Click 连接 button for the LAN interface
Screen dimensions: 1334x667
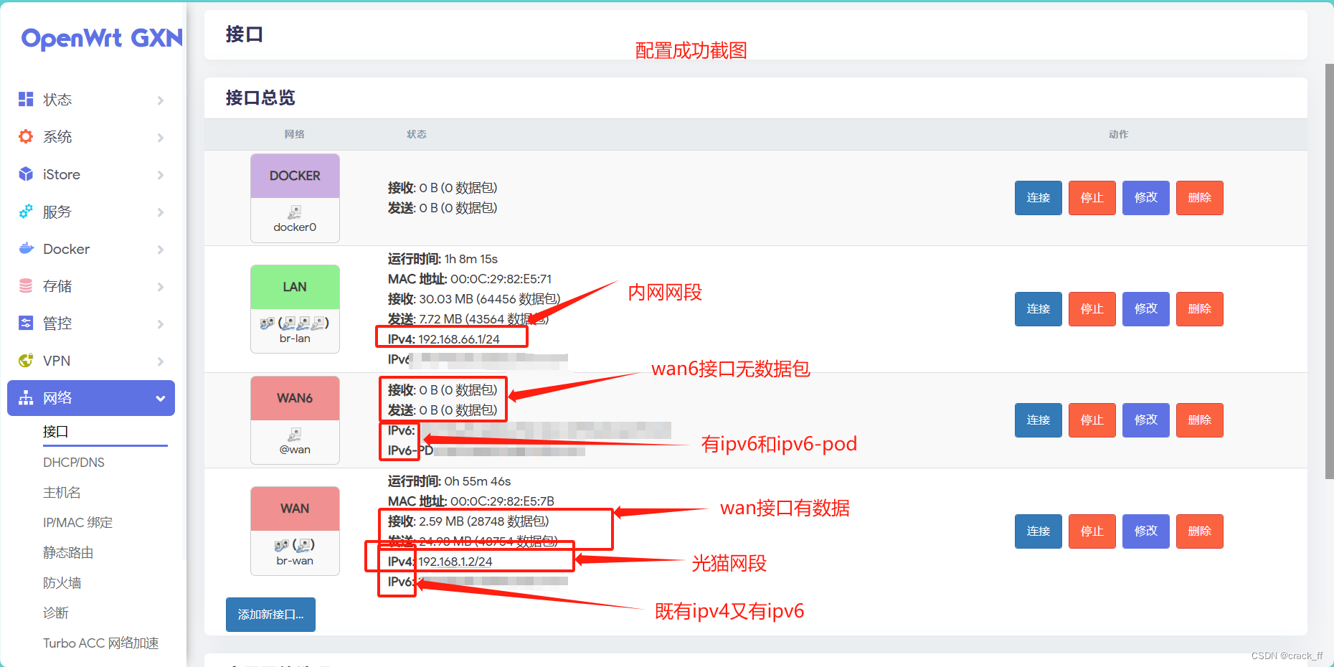(1038, 308)
